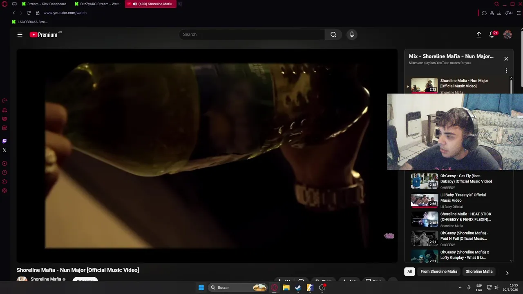523x294 pixels.
Task: Play Shoreline Mafia - HEAT STICK video
Action: (458, 219)
